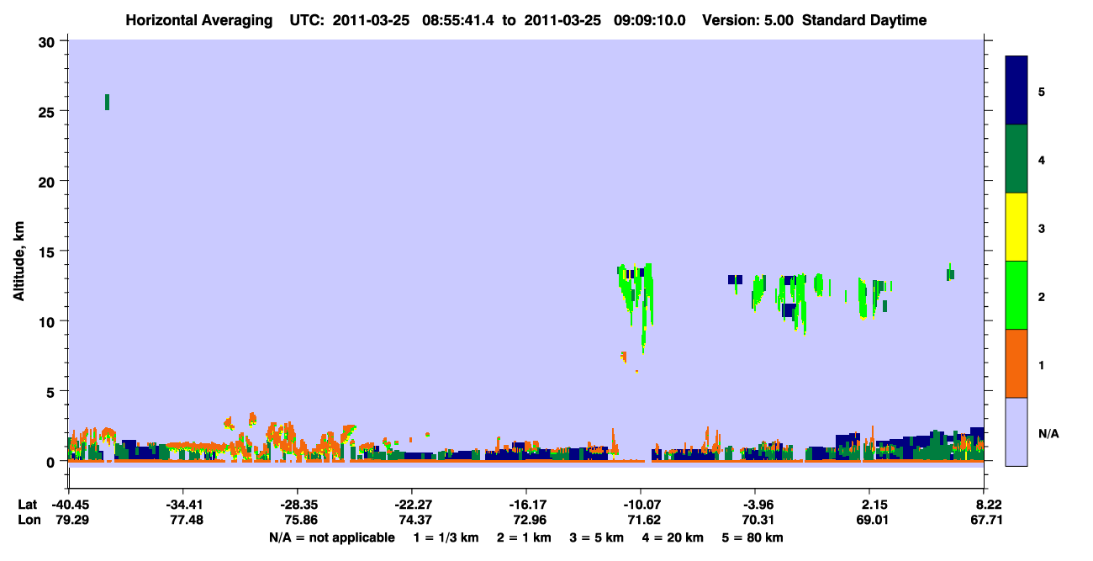Click longitude value 72.96
This screenshot has height=561, width=1093.
[529, 521]
